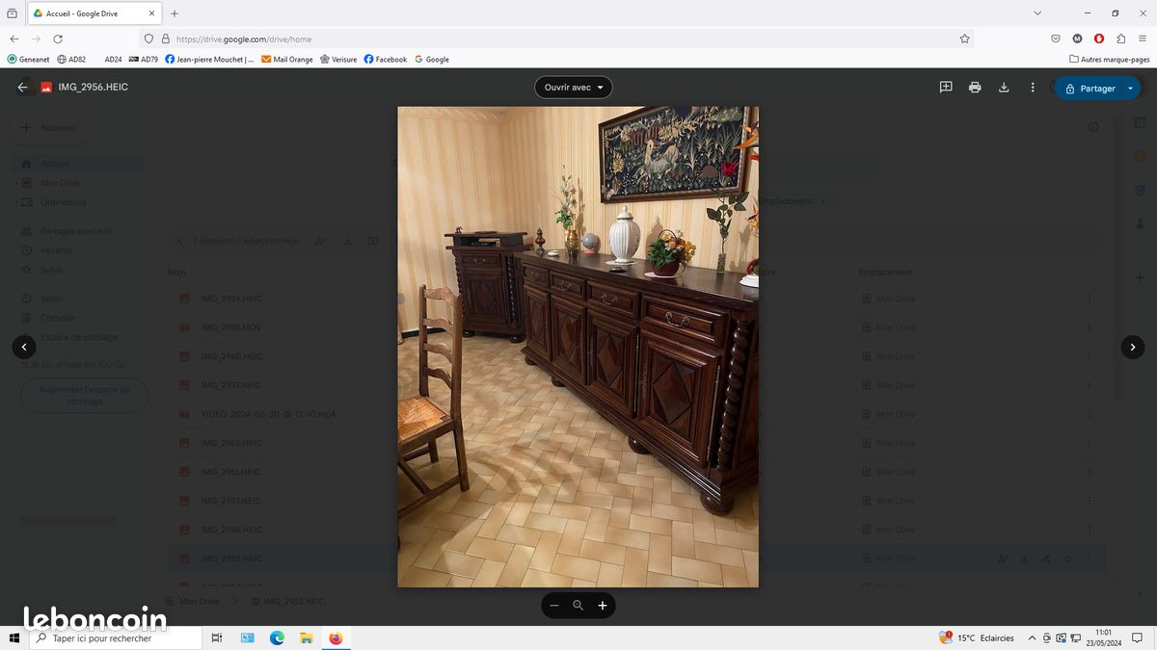Click Augmenter l'espace de stockage button
The height and width of the screenshot is (650, 1157).
pyautogui.click(x=84, y=396)
